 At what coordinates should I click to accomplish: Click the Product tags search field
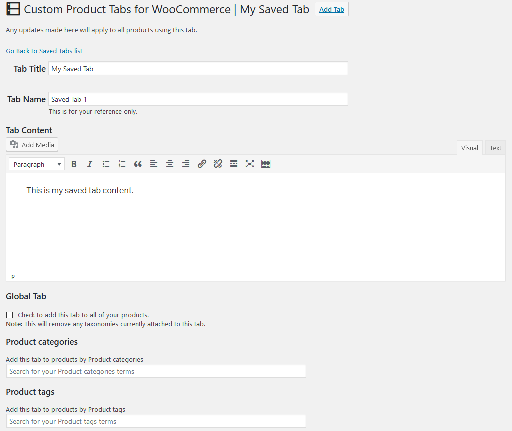pyautogui.click(x=156, y=421)
